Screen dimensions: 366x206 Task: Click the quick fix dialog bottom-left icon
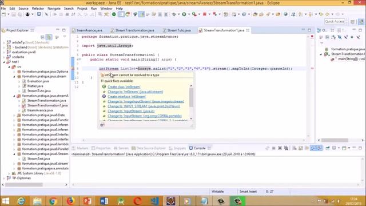[102, 125]
